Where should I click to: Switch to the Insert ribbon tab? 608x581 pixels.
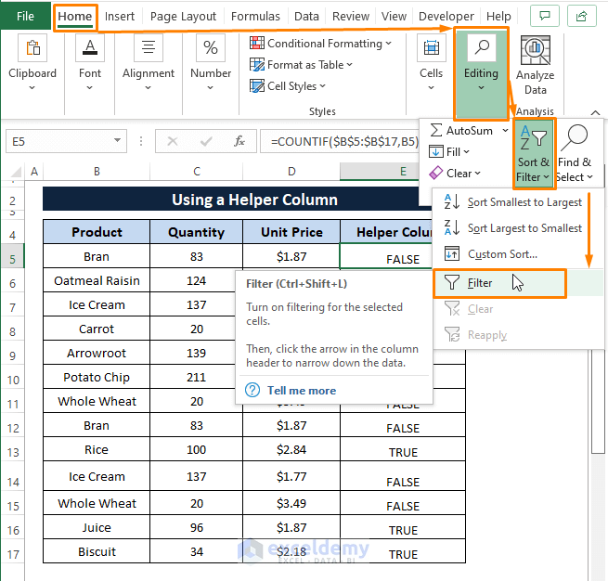[120, 17]
